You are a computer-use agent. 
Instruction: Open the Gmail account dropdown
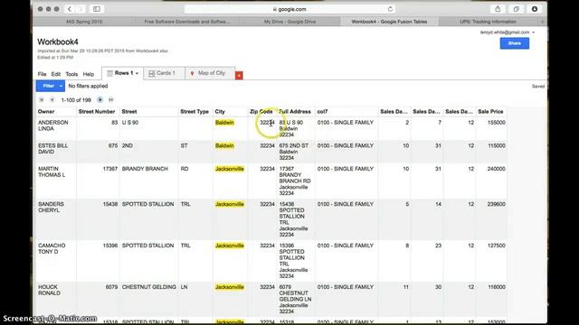coord(508,32)
